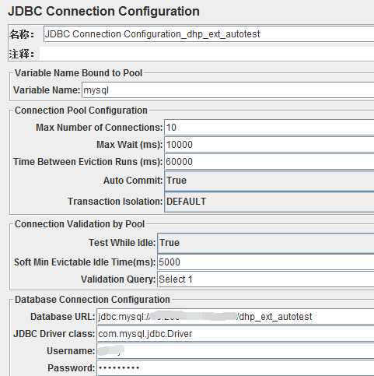Click the Database Connection Configuration group label
Image resolution: width=374 pixels, height=376 pixels.
coord(93,300)
